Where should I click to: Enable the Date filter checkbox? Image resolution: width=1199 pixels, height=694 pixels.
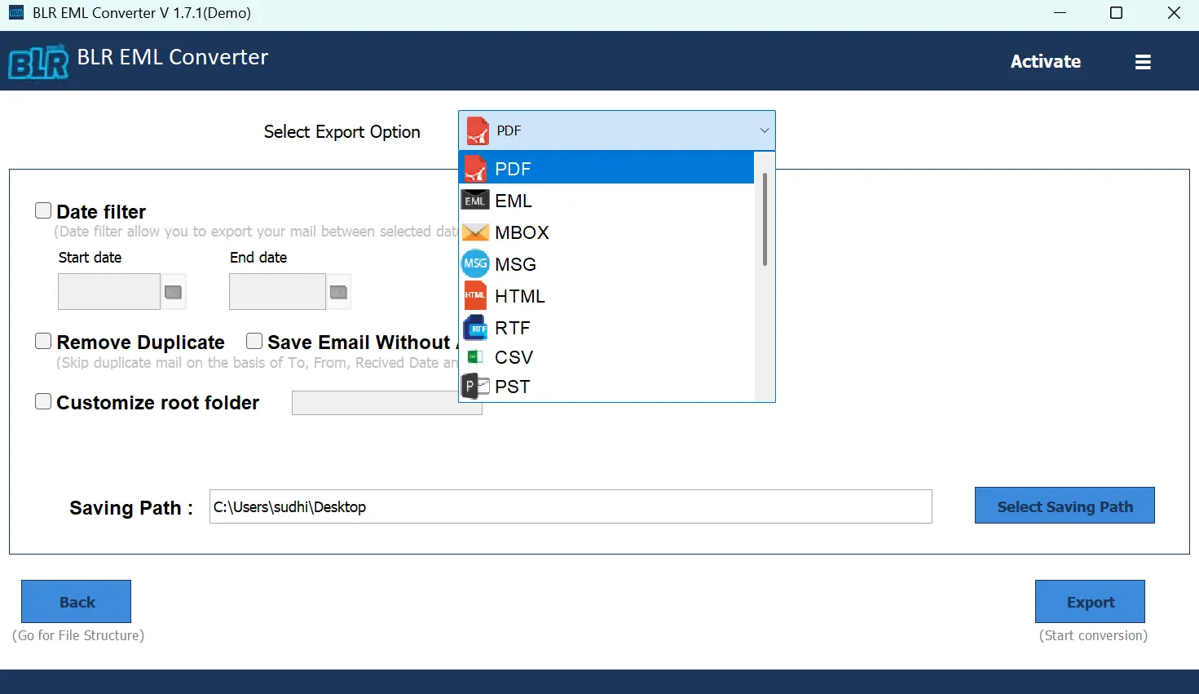tap(43, 210)
